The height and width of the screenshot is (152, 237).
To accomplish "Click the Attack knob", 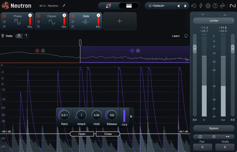I will [x=81, y=115].
